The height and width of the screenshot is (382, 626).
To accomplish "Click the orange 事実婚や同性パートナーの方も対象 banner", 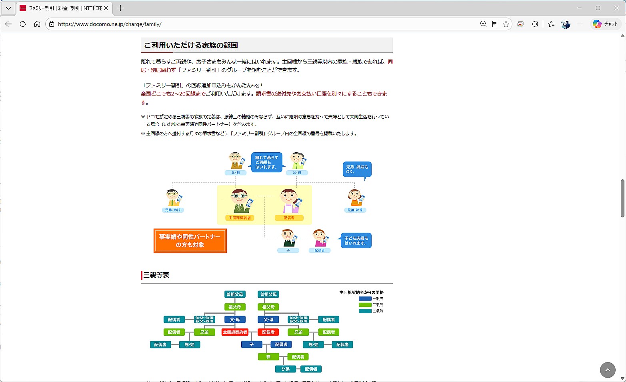I will point(190,241).
